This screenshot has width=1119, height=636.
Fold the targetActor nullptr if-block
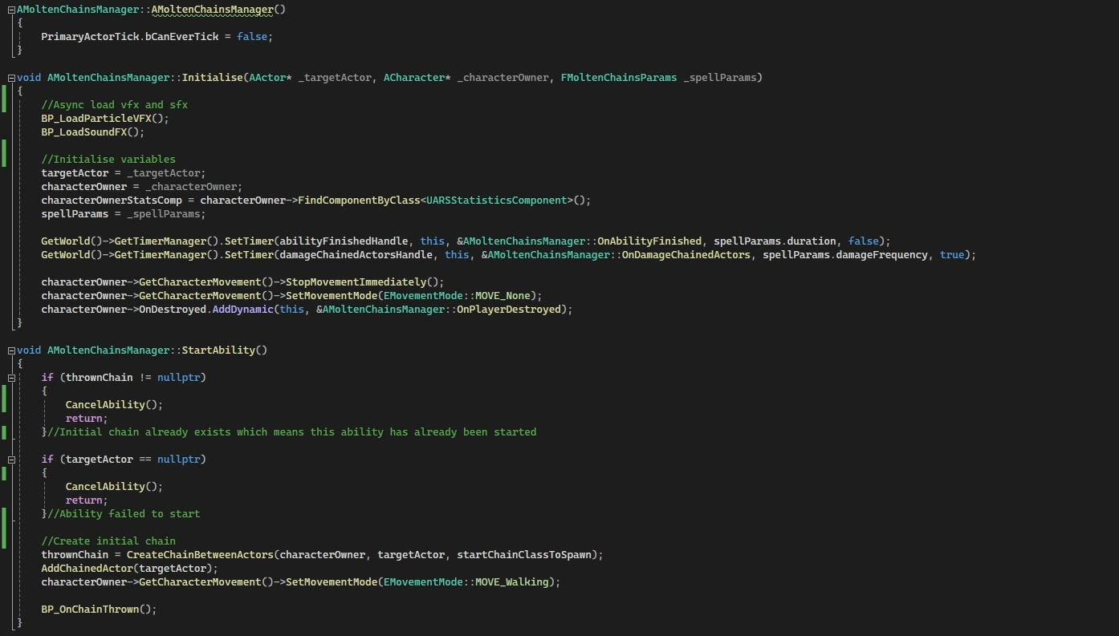tap(11, 460)
